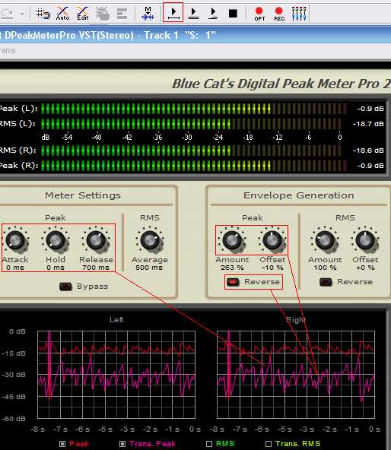Click the play loop button

click(x=193, y=14)
